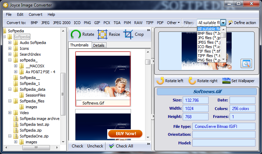
Task: Collapse the Softpedia_data folder node
Action: tap(10, 89)
